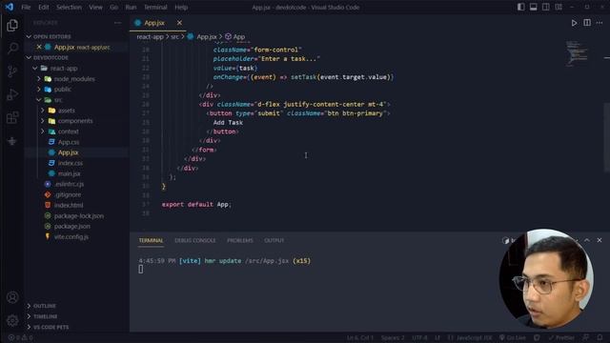610x343 pixels.
Task: Open notifications bell in status bar
Action: point(600,337)
